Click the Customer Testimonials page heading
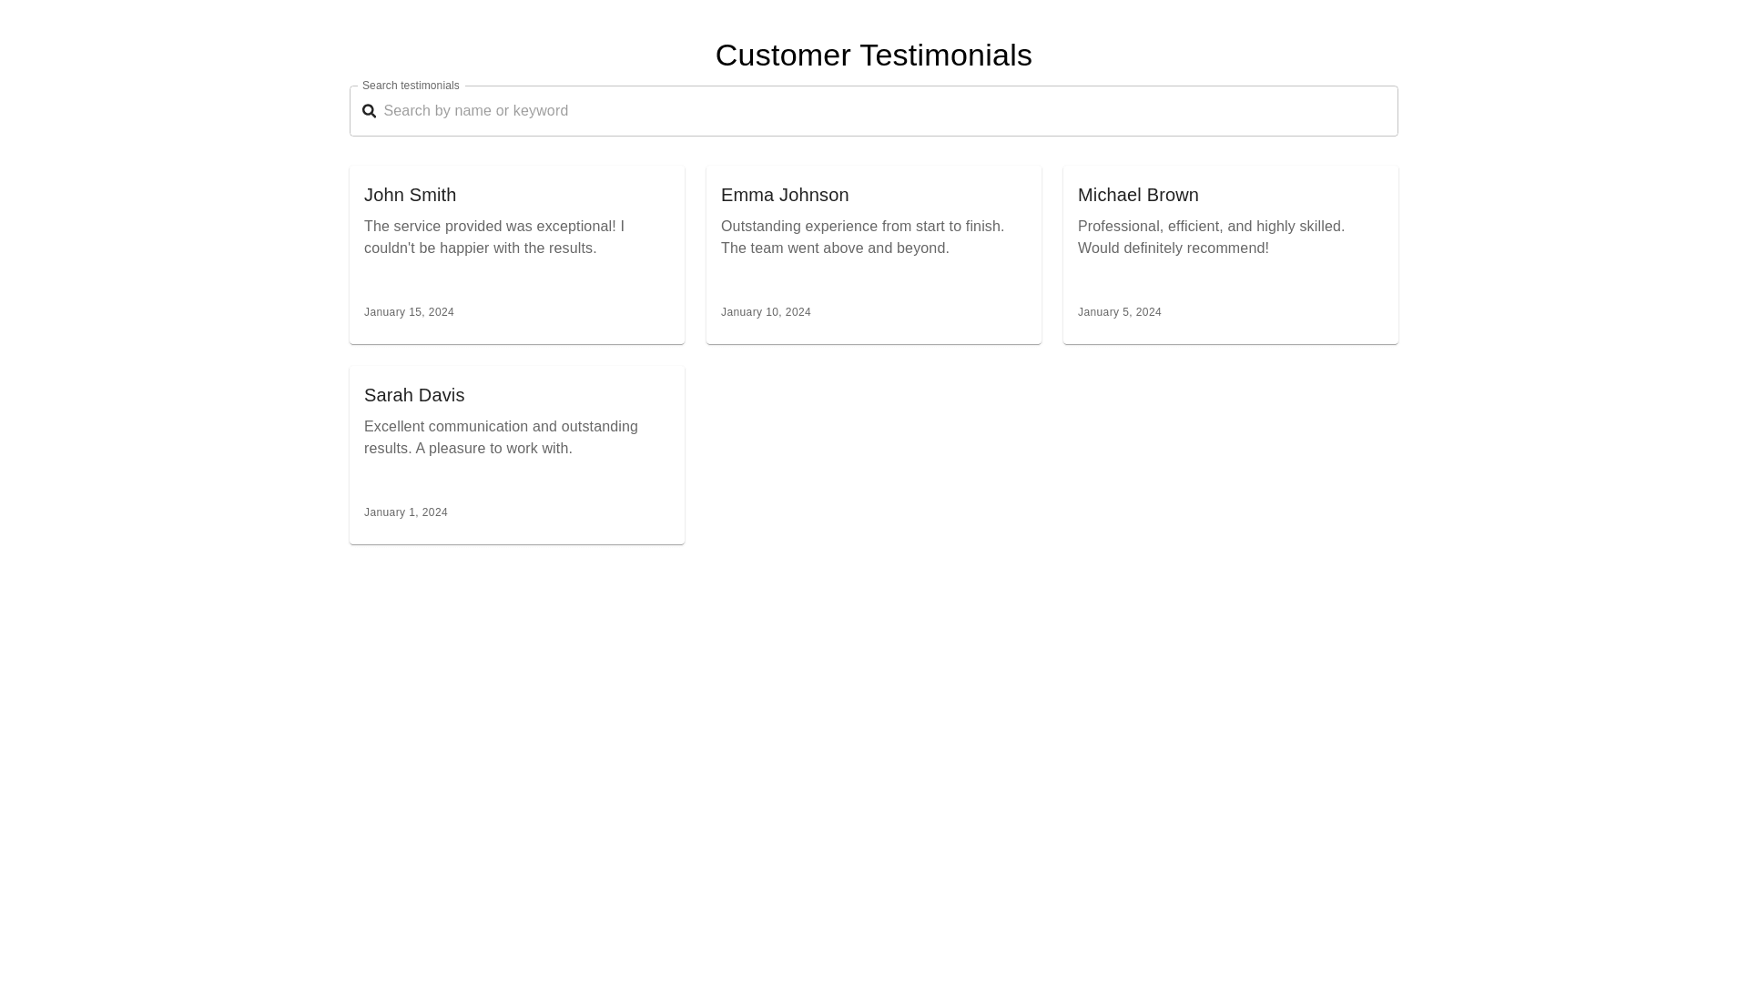The width and height of the screenshot is (1748, 983). click(873, 56)
